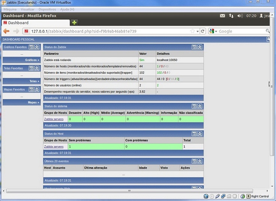Viewport: 276px width, 201px height.
Task: Click the horizontal scrollbar right arrow
Action: [x=267, y=191]
